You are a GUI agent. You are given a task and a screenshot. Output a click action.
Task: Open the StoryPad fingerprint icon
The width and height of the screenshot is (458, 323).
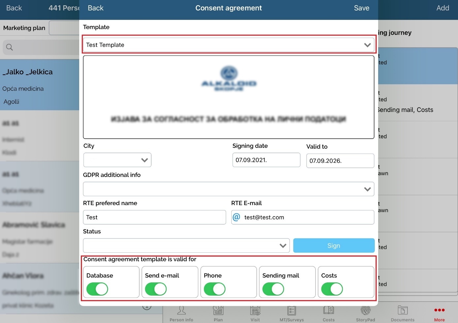(365, 311)
